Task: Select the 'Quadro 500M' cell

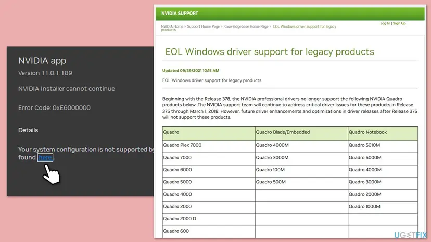Action: click(301, 183)
